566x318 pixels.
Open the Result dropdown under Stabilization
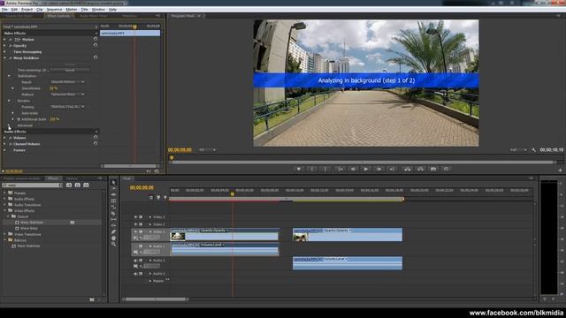[67, 82]
